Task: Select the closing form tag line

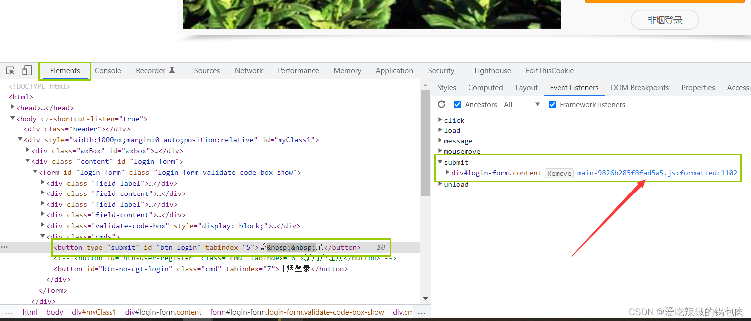Action: pos(53,290)
